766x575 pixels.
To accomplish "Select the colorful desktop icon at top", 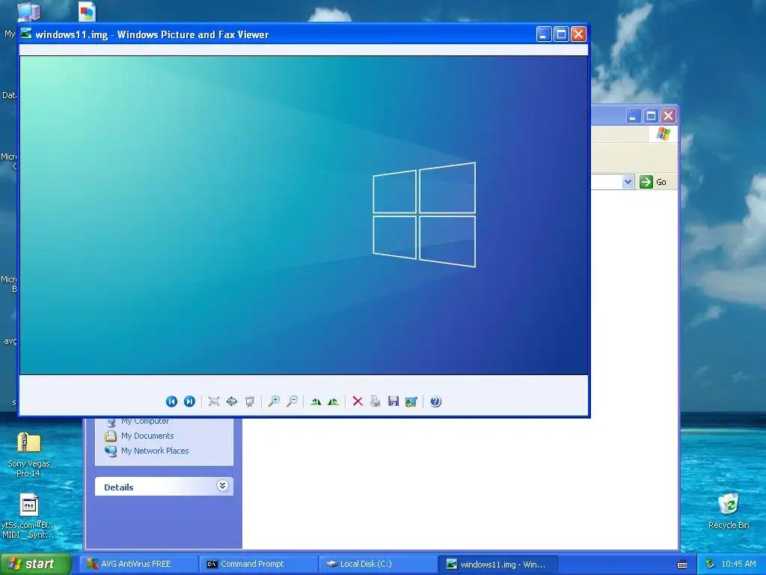I will click(87, 12).
